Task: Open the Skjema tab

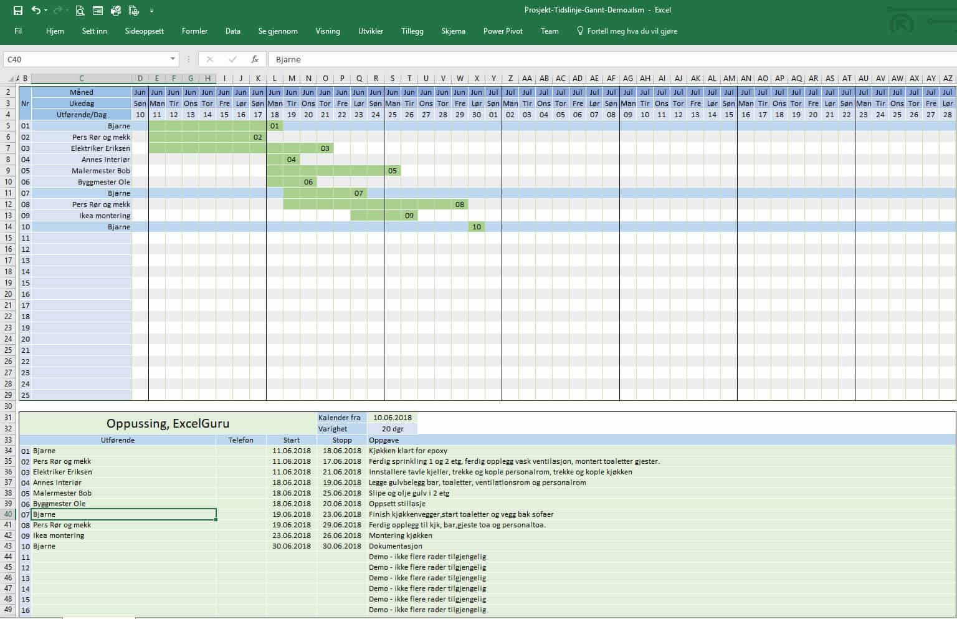Action: [x=454, y=31]
